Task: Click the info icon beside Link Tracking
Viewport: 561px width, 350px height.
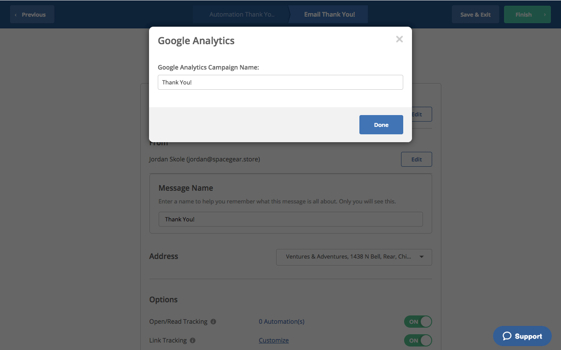Action: [192, 340]
